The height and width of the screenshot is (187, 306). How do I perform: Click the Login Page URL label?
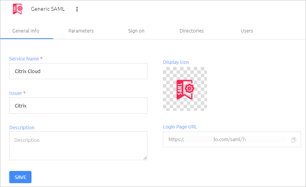(x=180, y=127)
